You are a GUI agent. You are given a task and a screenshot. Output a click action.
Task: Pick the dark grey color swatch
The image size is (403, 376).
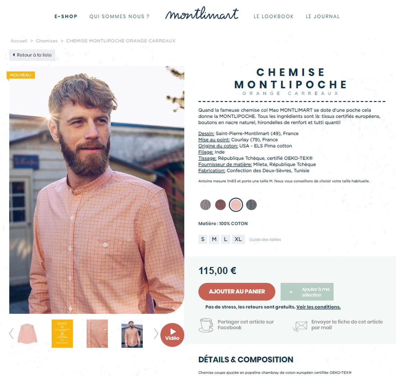point(252,205)
